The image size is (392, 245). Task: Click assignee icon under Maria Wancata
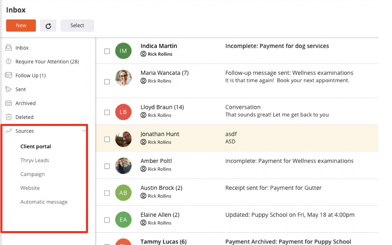143,81
